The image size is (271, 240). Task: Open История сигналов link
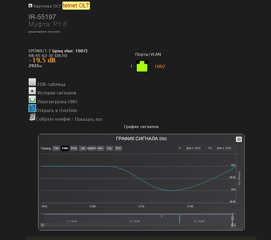click(57, 93)
